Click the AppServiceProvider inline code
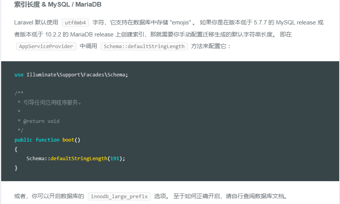This screenshot has width=340, height=204. tap(46, 46)
